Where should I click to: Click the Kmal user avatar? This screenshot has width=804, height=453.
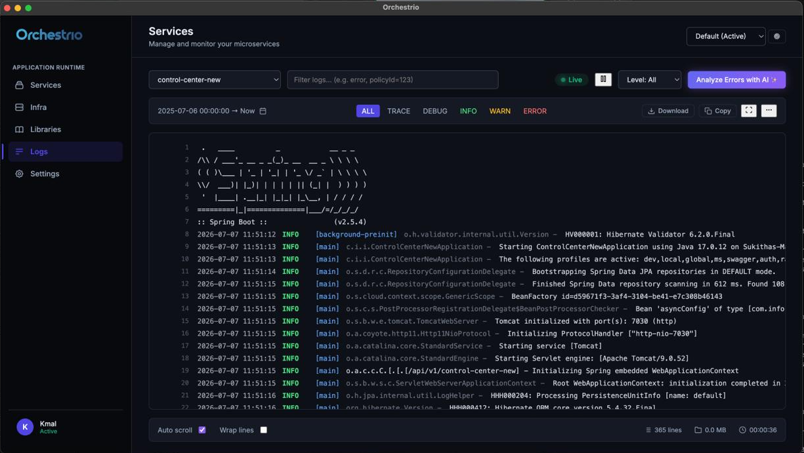point(25,427)
